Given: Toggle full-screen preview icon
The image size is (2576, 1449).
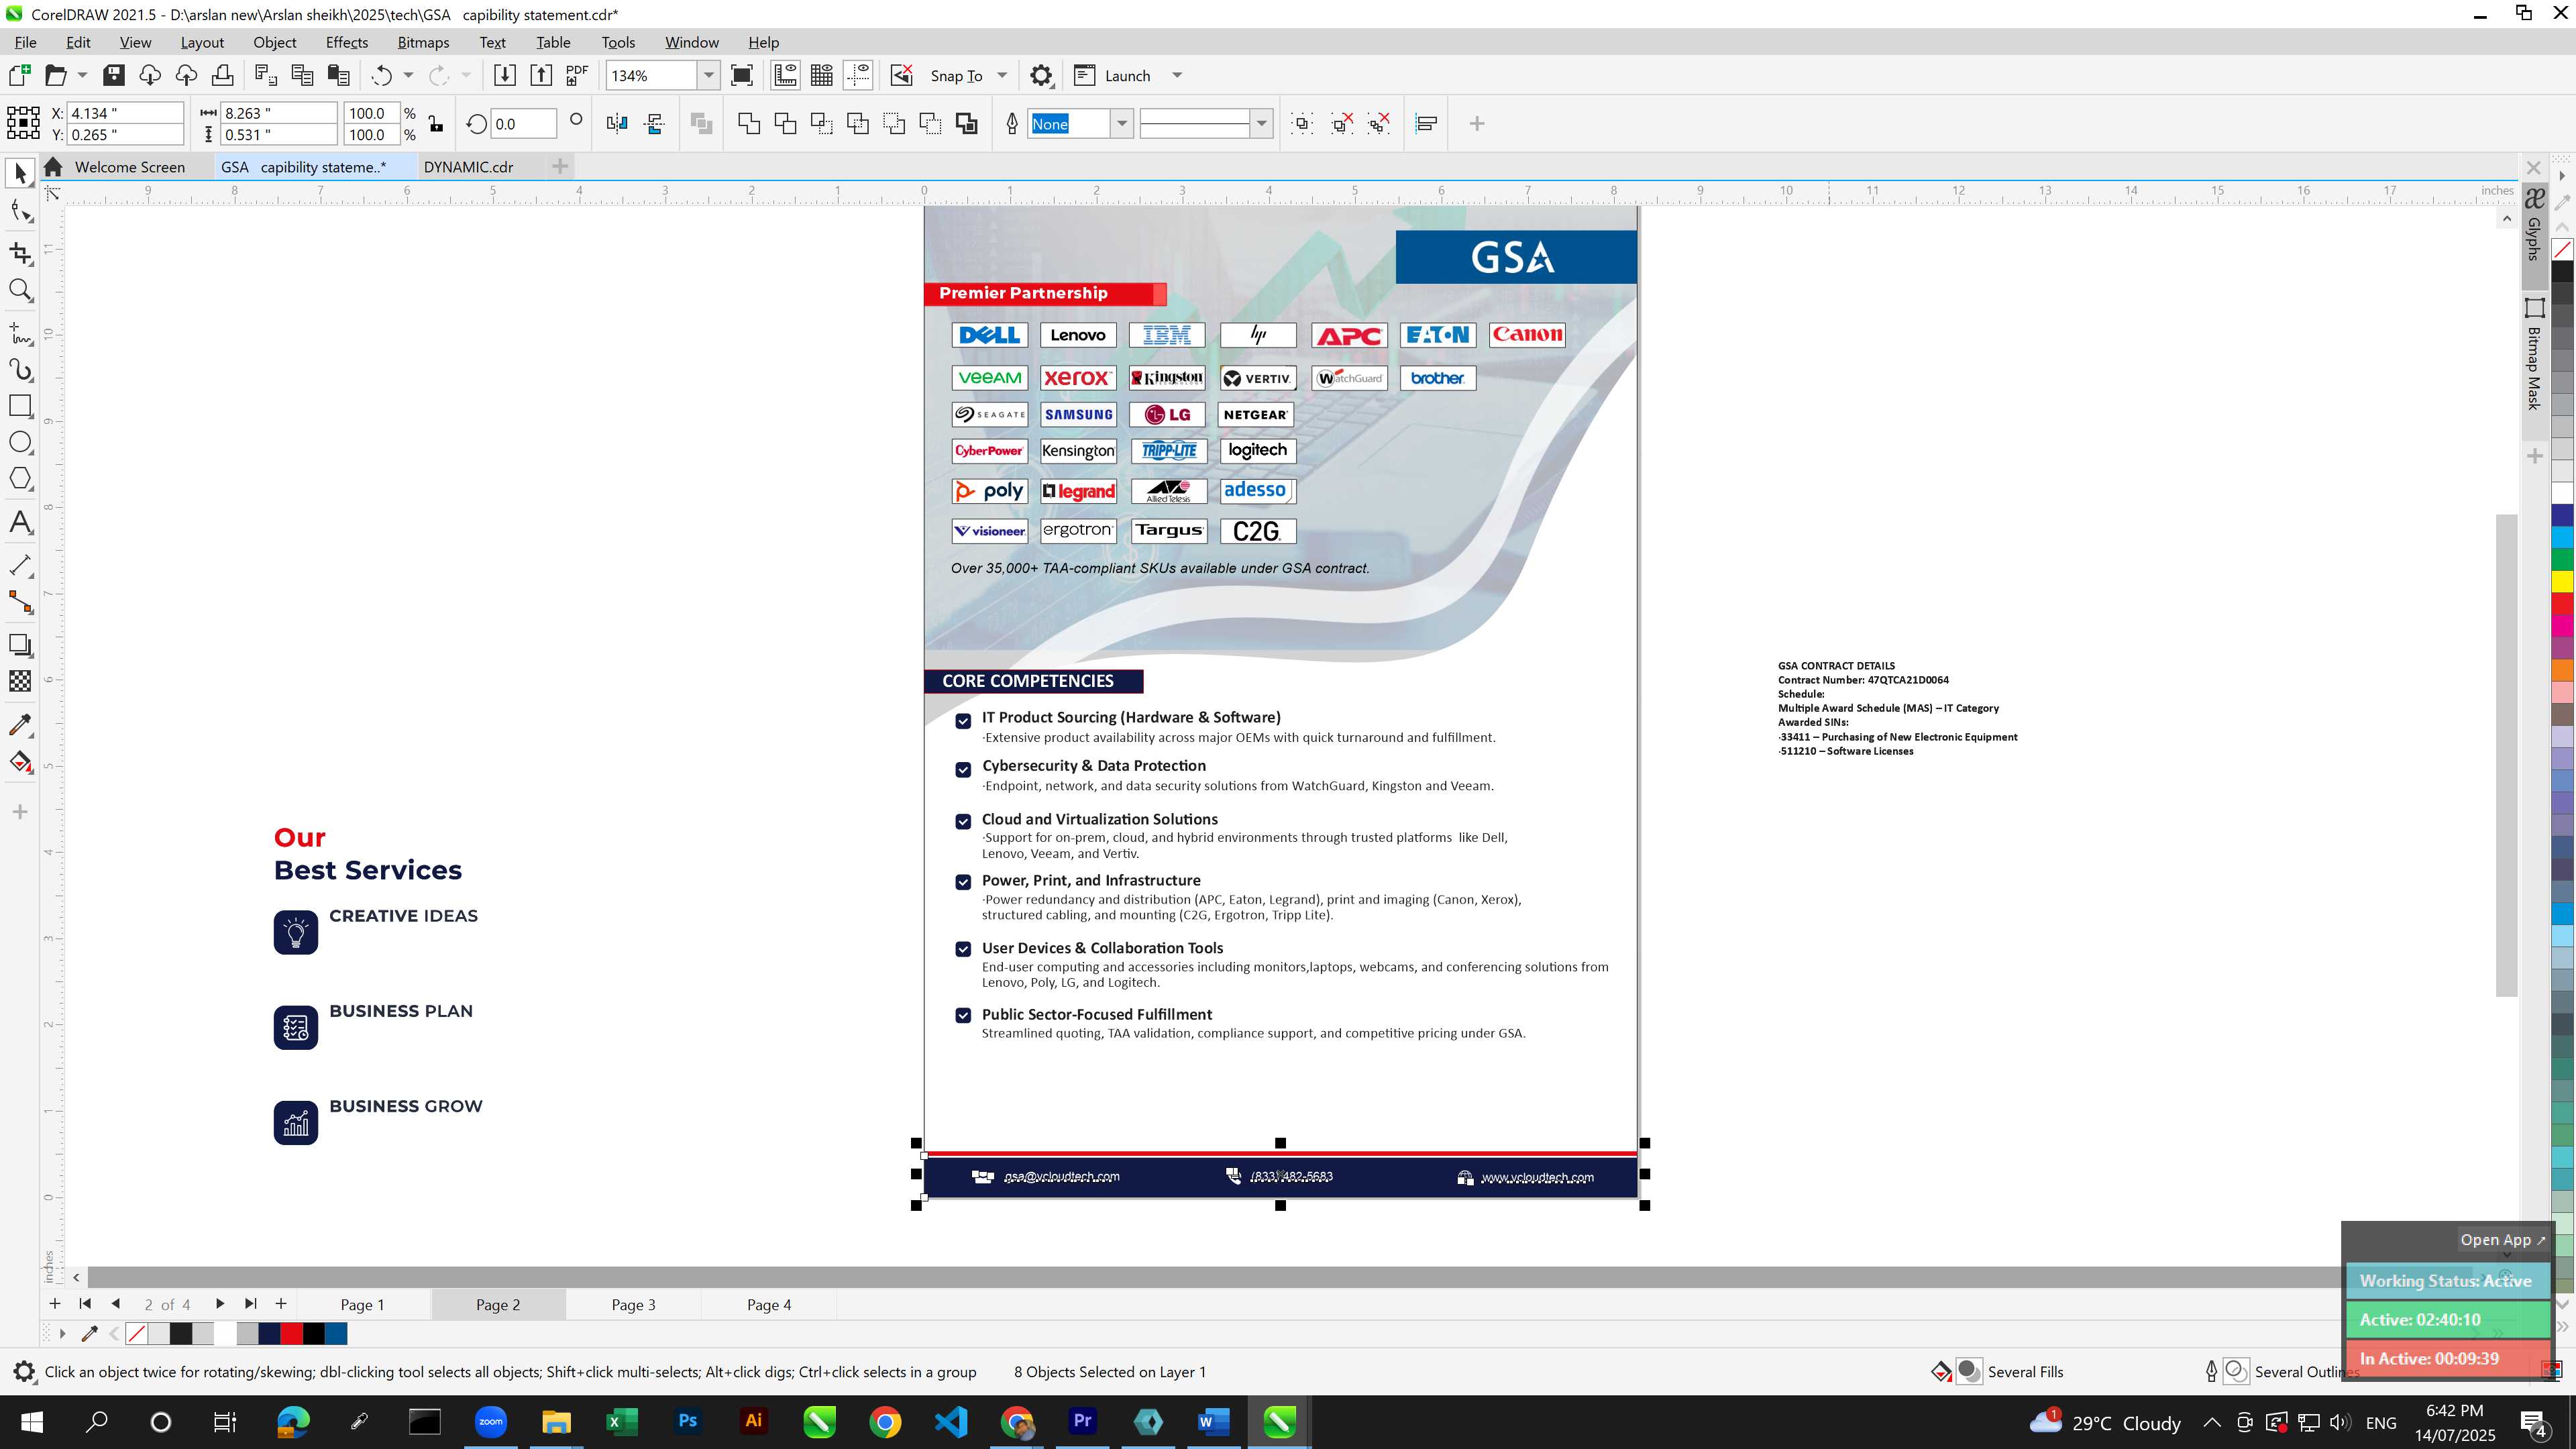Looking at the screenshot, I should pyautogui.click(x=742, y=75).
